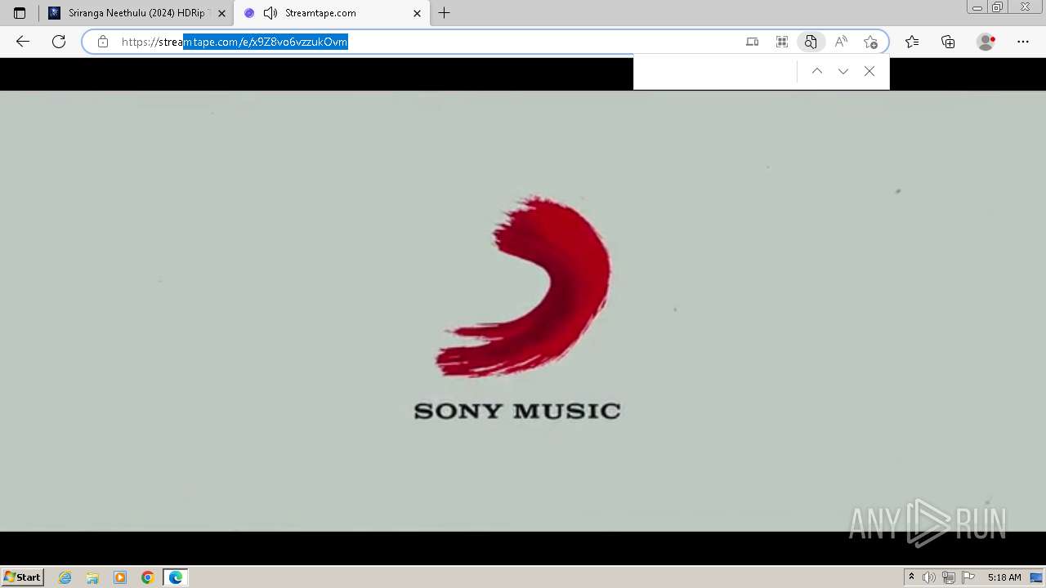Open network status tray icon
The height and width of the screenshot is (588, 1046).
[949, 577]
